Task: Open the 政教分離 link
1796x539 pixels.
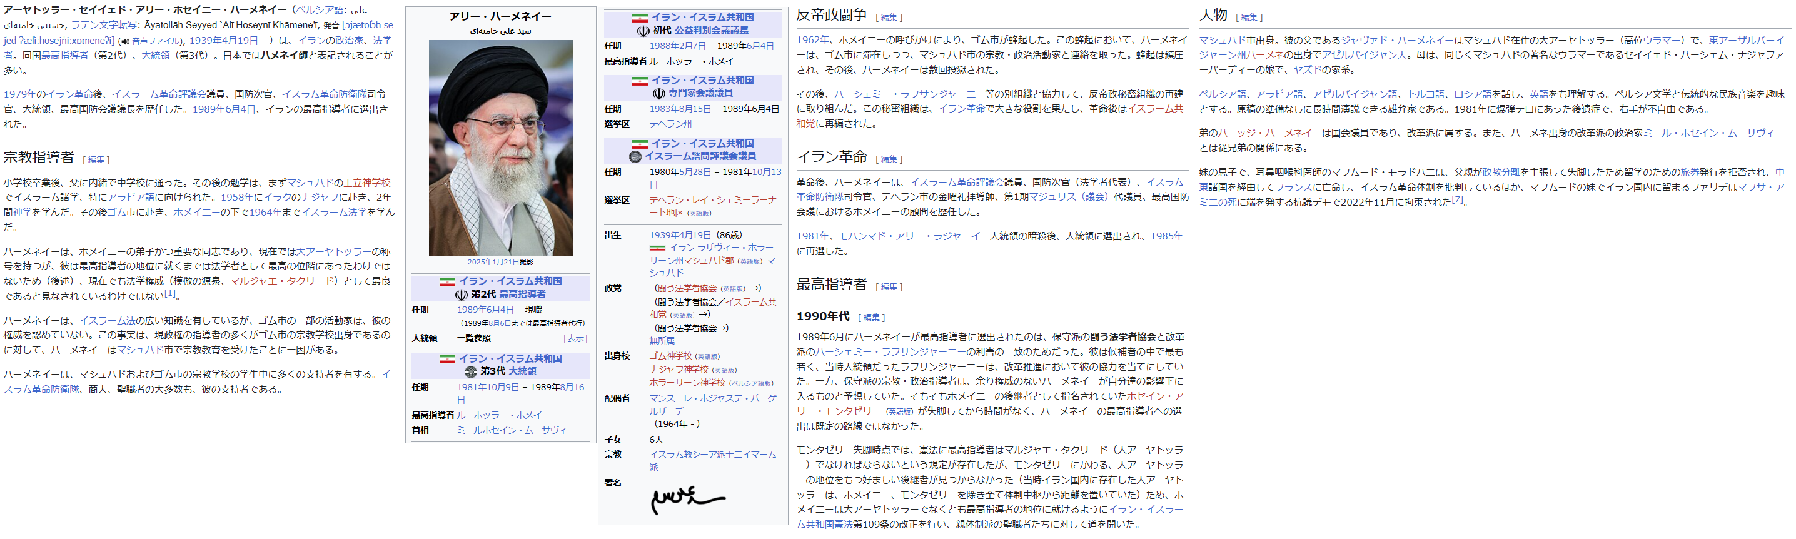Action: (1501, 172)
